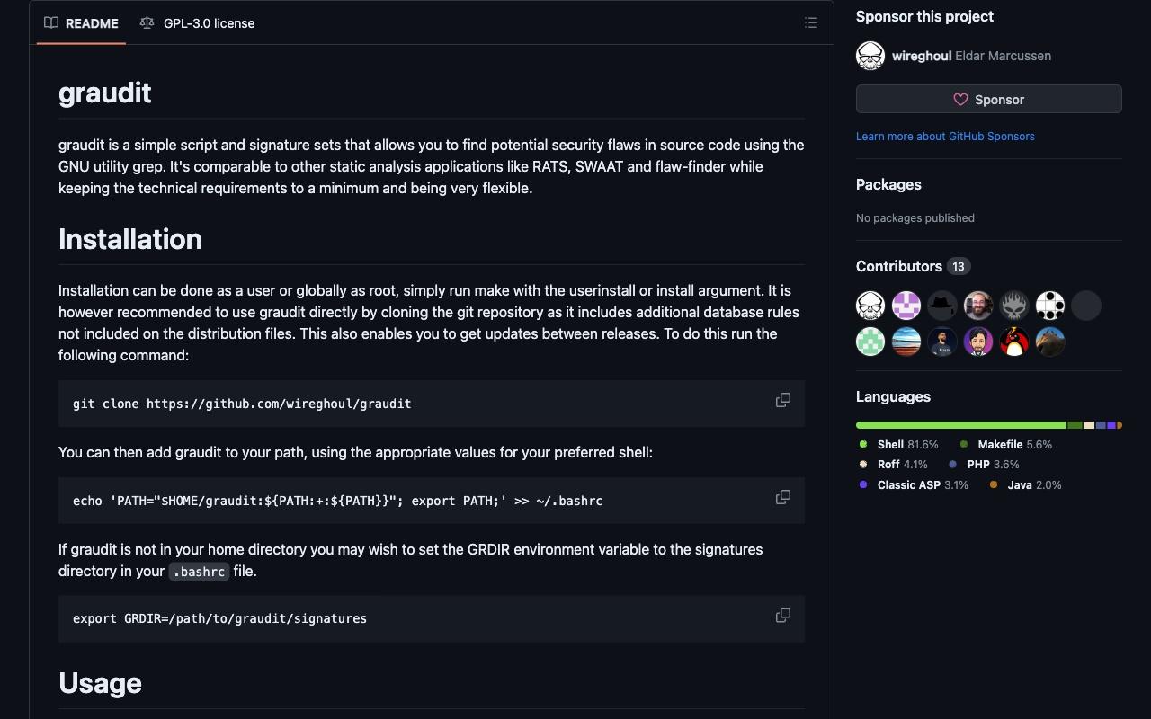Viewport: 1151px width, 719px height.
Task: Open the Shell 81.6% language link
Action: tap(899, 445)
